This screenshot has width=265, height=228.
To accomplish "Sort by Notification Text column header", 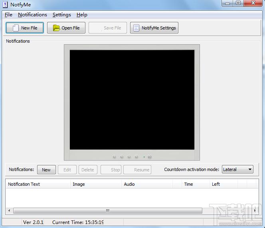I will coord(38,184).
